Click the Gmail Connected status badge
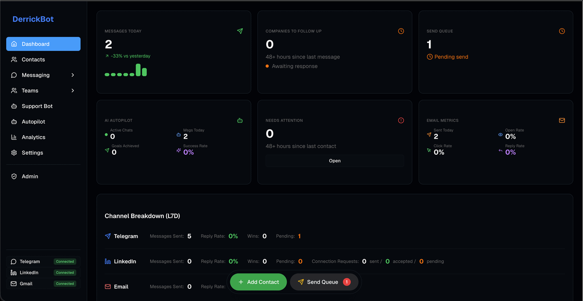 point(65,284)
